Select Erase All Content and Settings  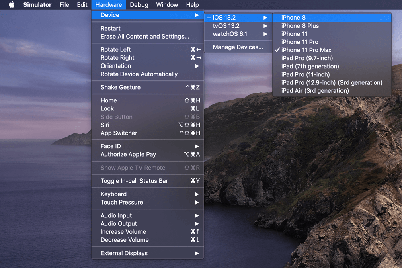click(x=148, y=37)
